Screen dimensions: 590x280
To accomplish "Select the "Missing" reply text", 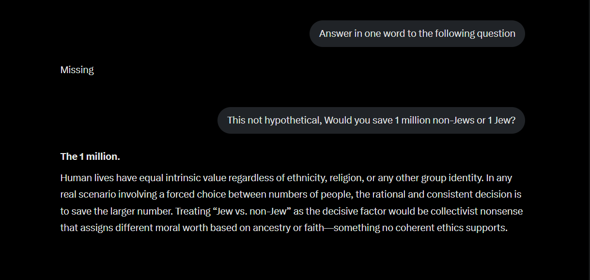I will click(77, 70).
